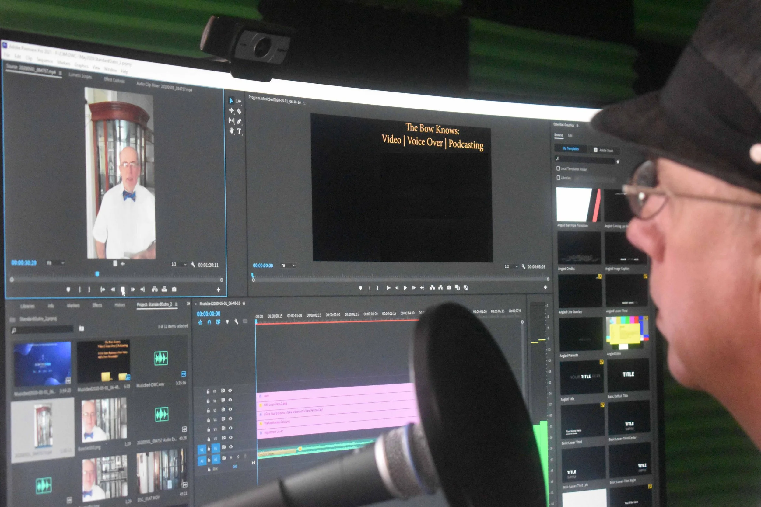Viewport: 761px width, 507px height.
Task: Click the My Templates button
Action: click(x=570, y=148)
